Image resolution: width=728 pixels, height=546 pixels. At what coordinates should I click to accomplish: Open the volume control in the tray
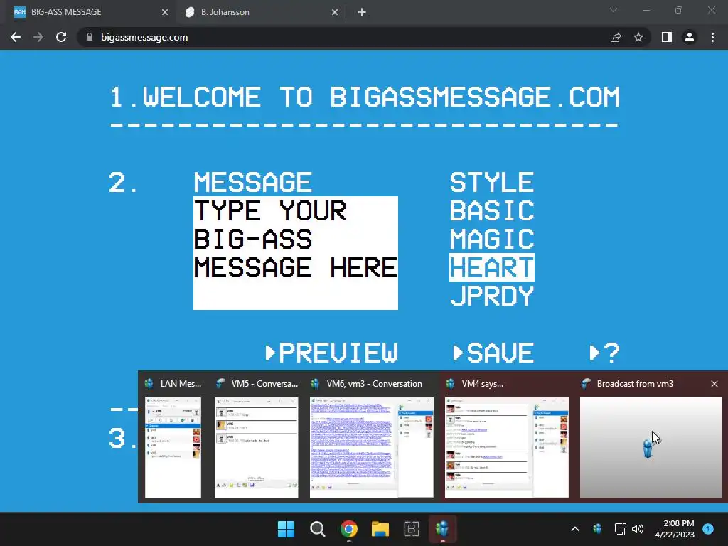click(x=638, y=529)
